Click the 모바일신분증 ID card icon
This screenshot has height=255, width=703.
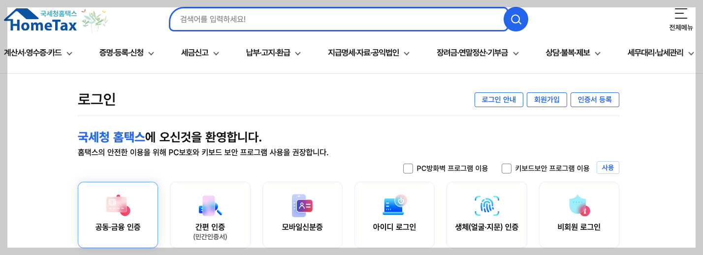tap(302, 205)
